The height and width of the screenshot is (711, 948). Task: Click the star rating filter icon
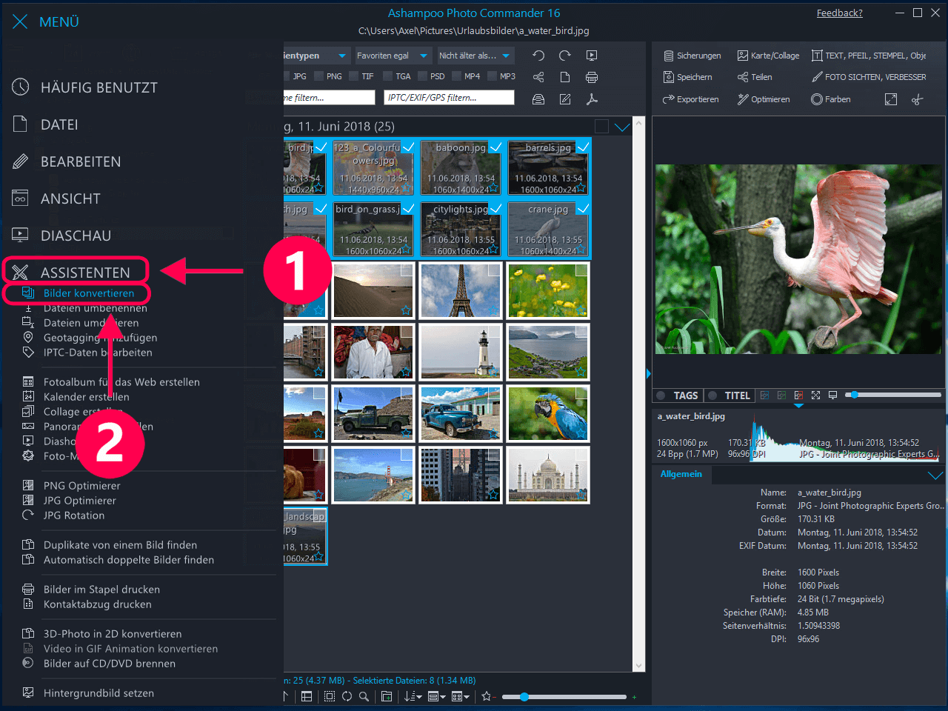[487, 696]
